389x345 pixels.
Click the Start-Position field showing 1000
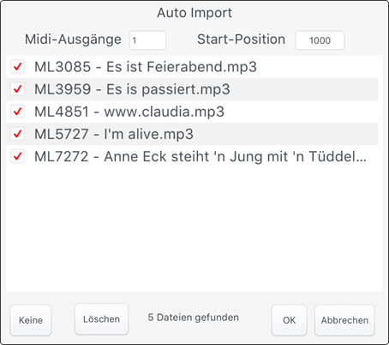pyautogui.click(x=320, y=40)
